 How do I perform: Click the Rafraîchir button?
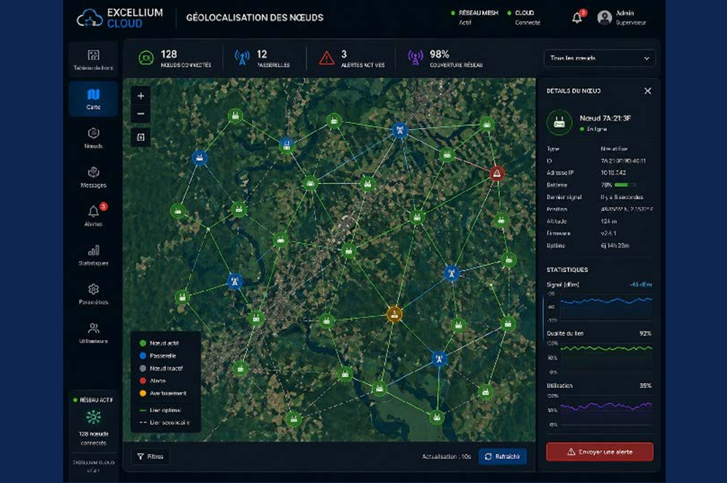(x=503, y=457)
